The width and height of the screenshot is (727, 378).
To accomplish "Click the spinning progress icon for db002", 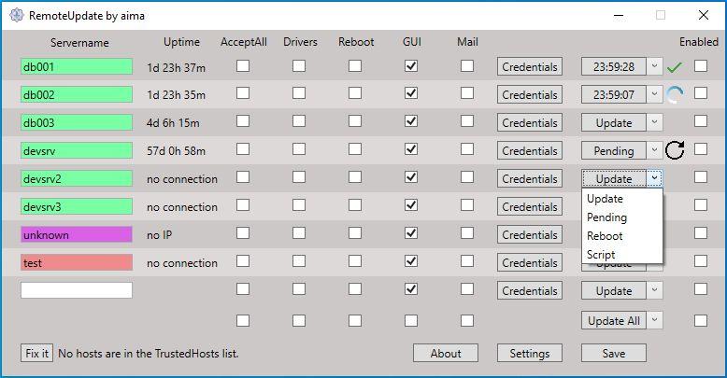I will [x=675, y=95].
